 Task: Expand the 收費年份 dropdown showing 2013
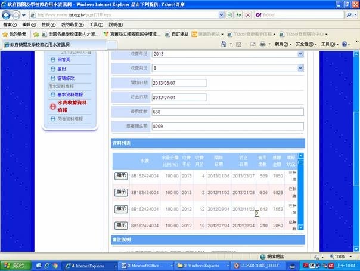coord(300,54)
